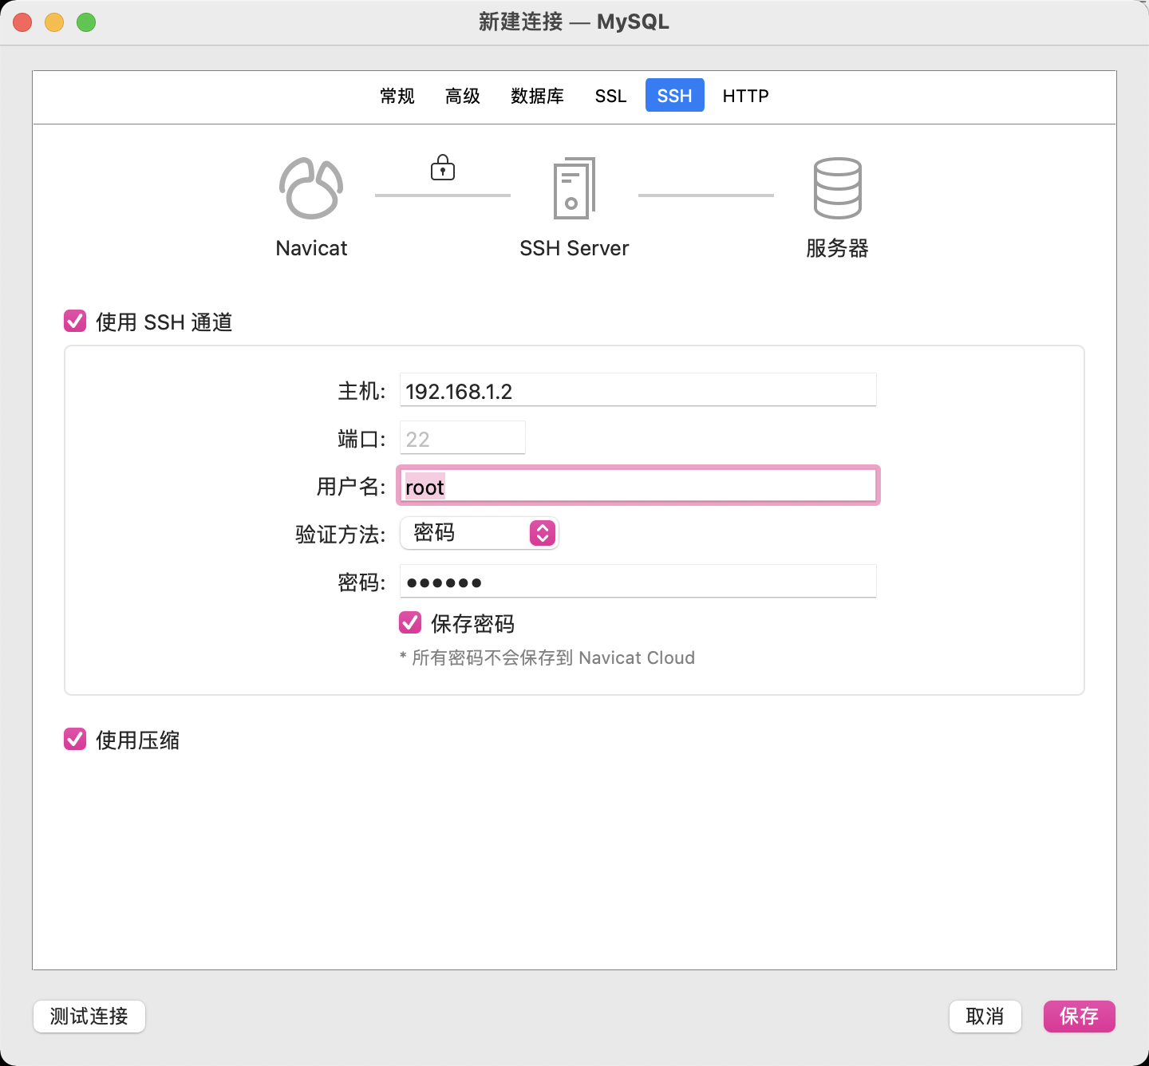Click the SSH Server tower icon

[574, 188]
